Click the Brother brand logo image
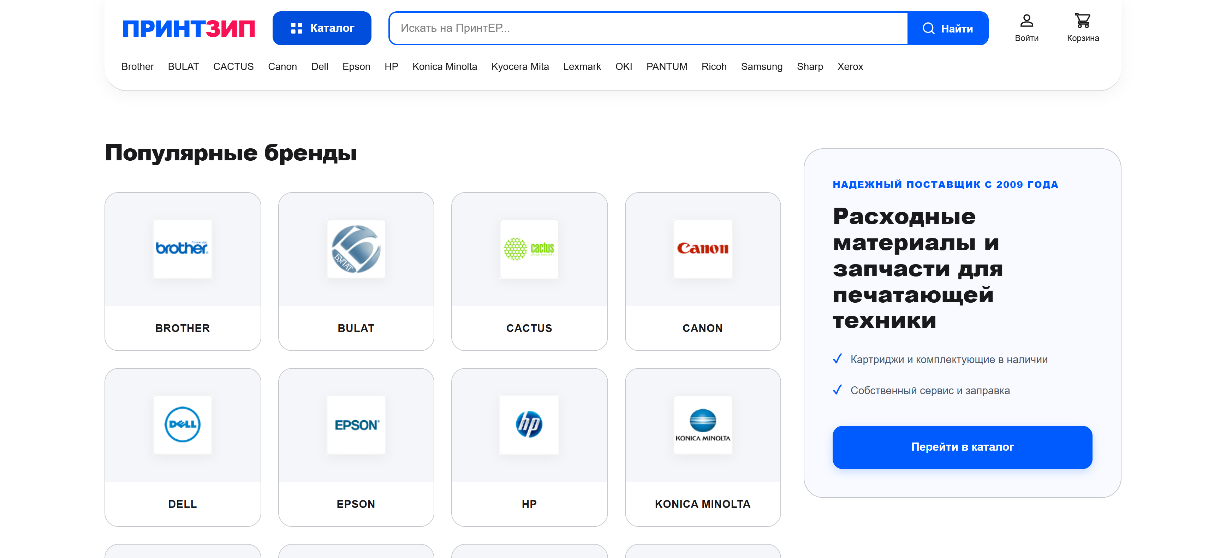The width and height of the screenshot is (1226, 558). click(x=182, y=249)
